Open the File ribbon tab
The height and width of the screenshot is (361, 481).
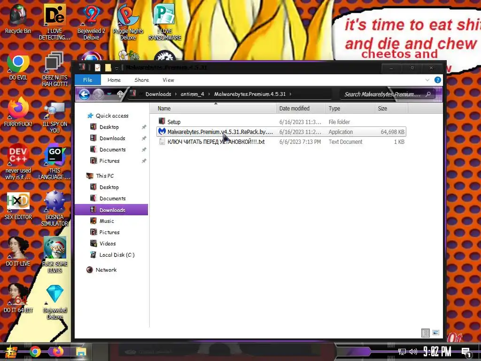pyautogui.click(x=88, y=80)
